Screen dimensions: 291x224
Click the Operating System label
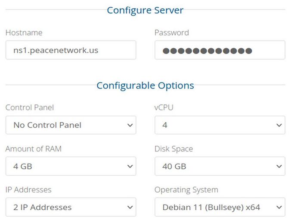(186, 190)
